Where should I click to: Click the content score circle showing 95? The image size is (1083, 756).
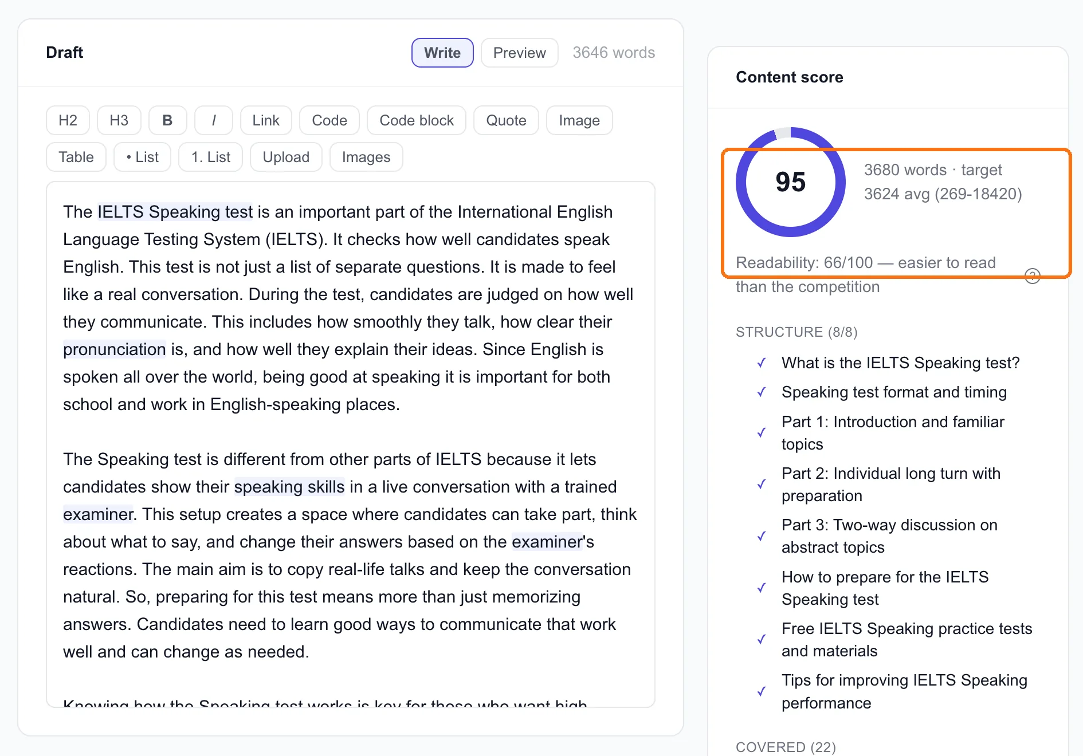click(x=791, y=182)
